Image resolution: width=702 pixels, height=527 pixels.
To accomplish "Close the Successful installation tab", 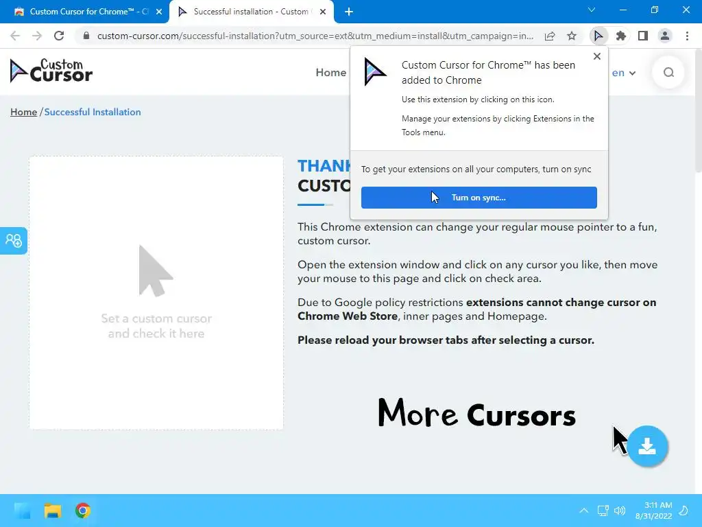I will click(x=323, y=12).
